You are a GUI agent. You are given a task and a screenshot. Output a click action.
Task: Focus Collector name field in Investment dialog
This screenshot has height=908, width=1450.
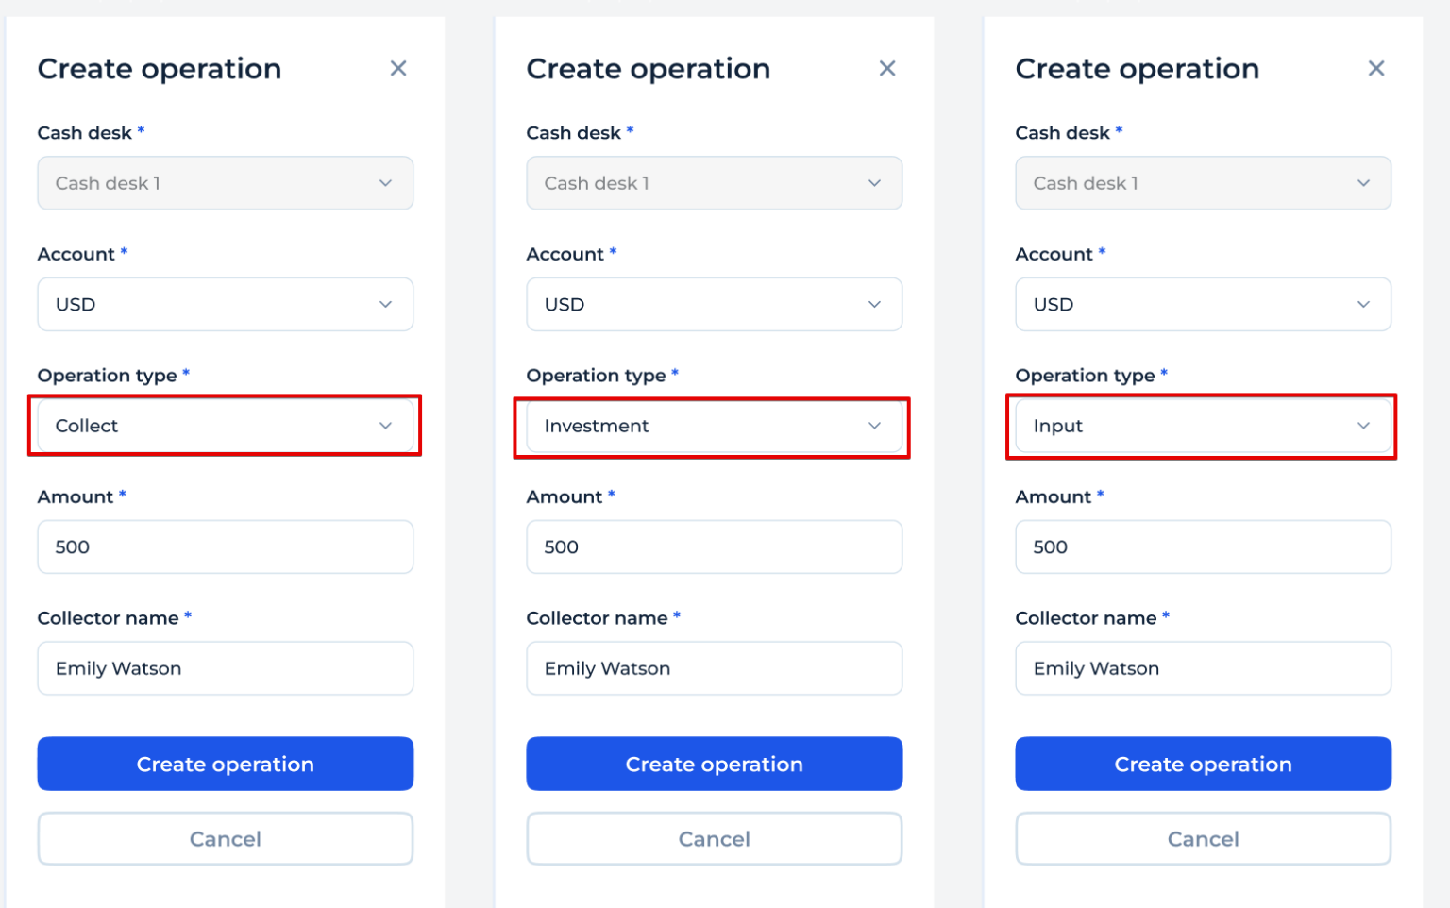[714, 668]
